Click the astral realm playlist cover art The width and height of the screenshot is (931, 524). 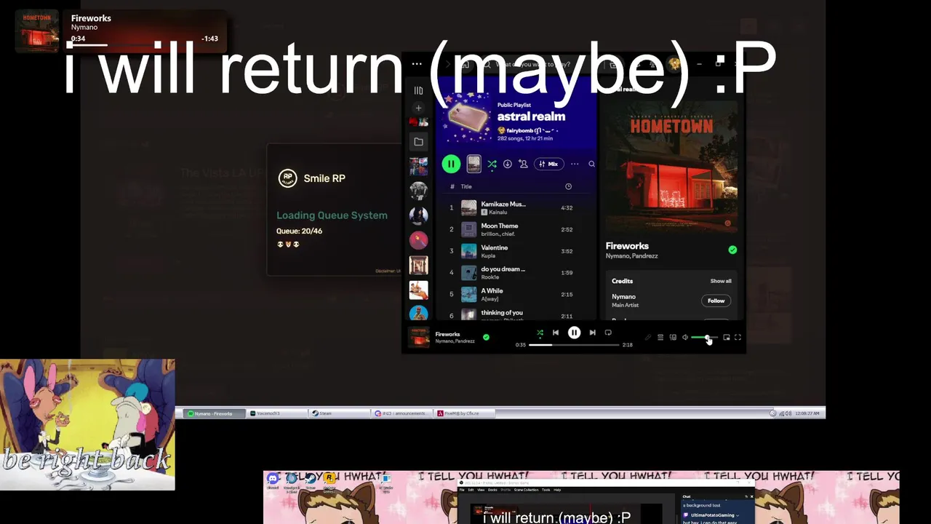point(465,116)
